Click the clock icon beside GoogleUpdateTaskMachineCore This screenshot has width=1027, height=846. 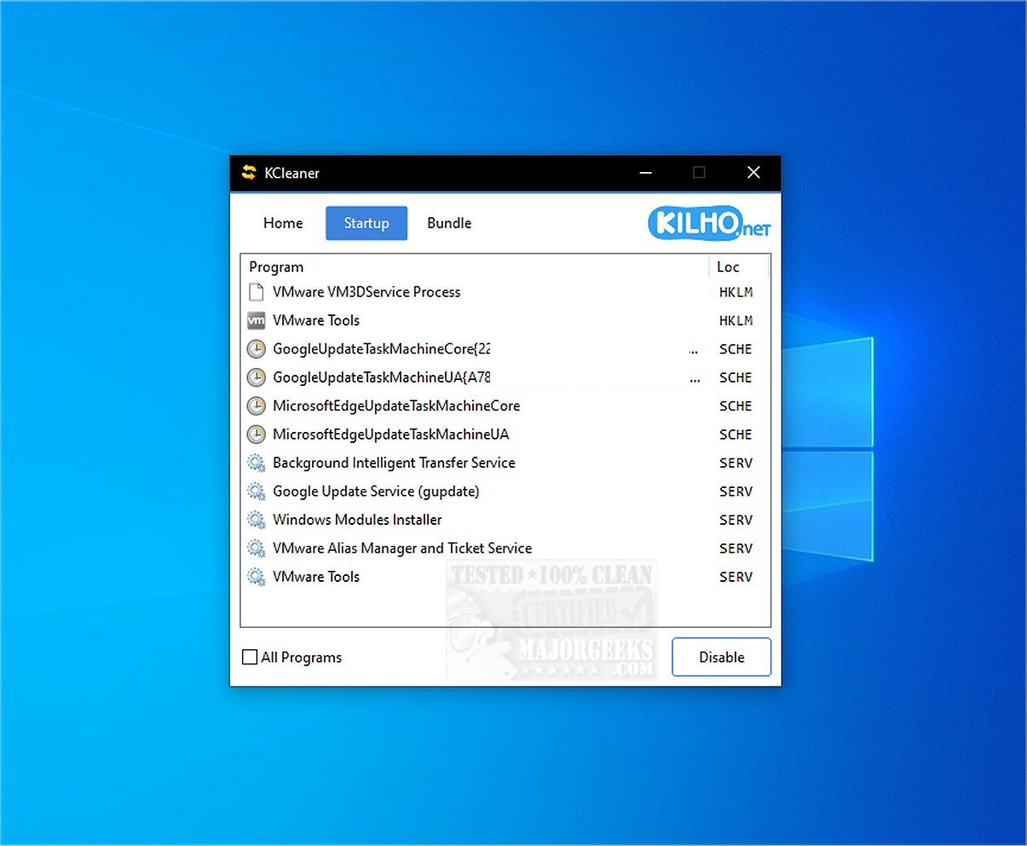256,349
